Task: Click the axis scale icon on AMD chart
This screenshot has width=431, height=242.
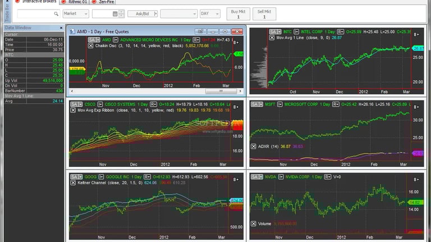Action: [x=236, y=43]
